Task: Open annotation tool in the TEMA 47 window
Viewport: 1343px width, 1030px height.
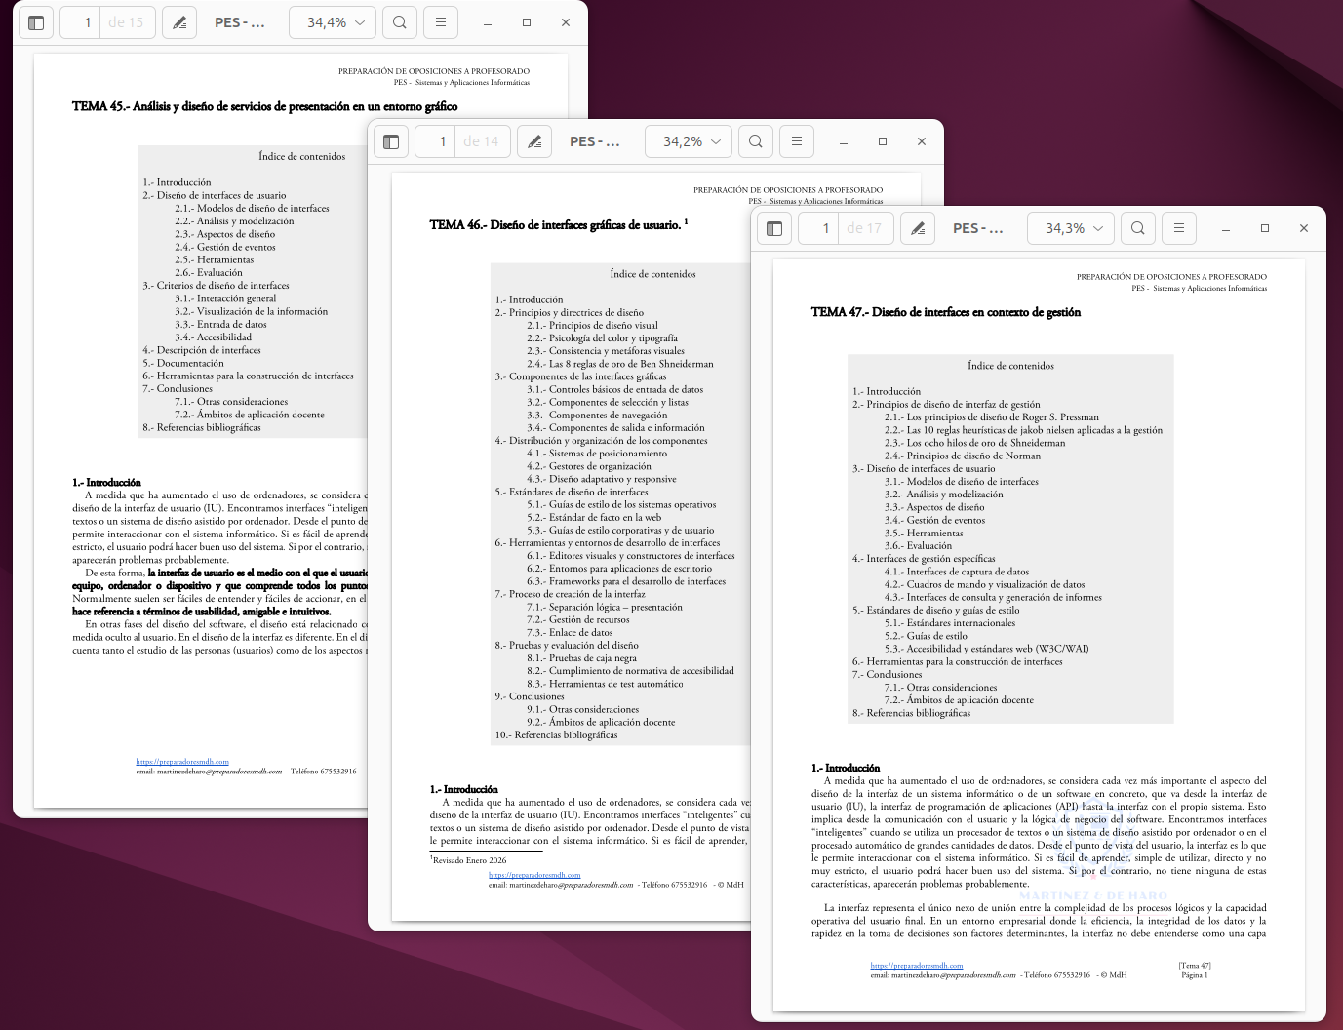Action: tap(918, 228)
